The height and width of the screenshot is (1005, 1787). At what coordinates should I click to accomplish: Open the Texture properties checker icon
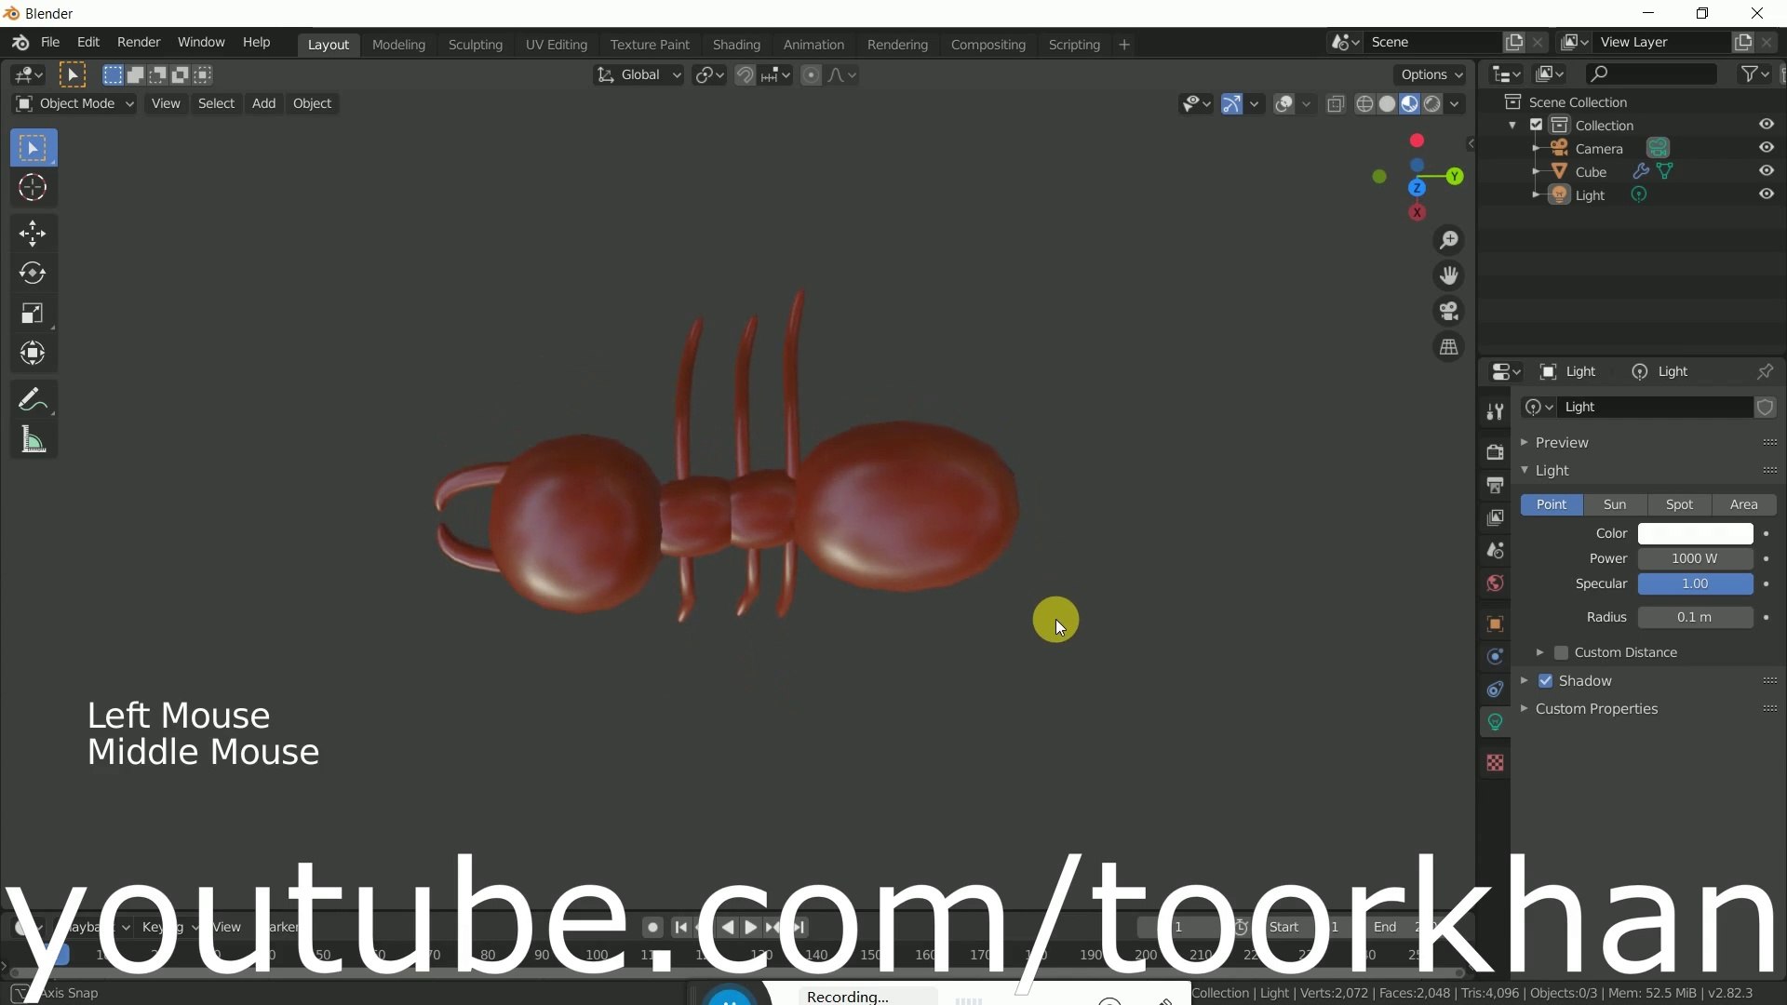1495,763
